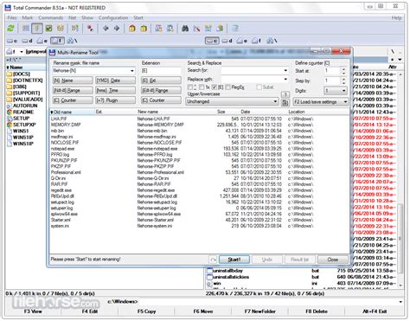
Task: Adjust the Start at counter spinner
Action: tap(343, 71)
